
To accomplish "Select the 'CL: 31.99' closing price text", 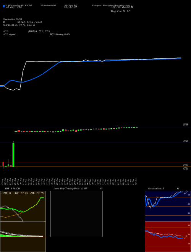I will pyautogui.click(x=70, y=7).
